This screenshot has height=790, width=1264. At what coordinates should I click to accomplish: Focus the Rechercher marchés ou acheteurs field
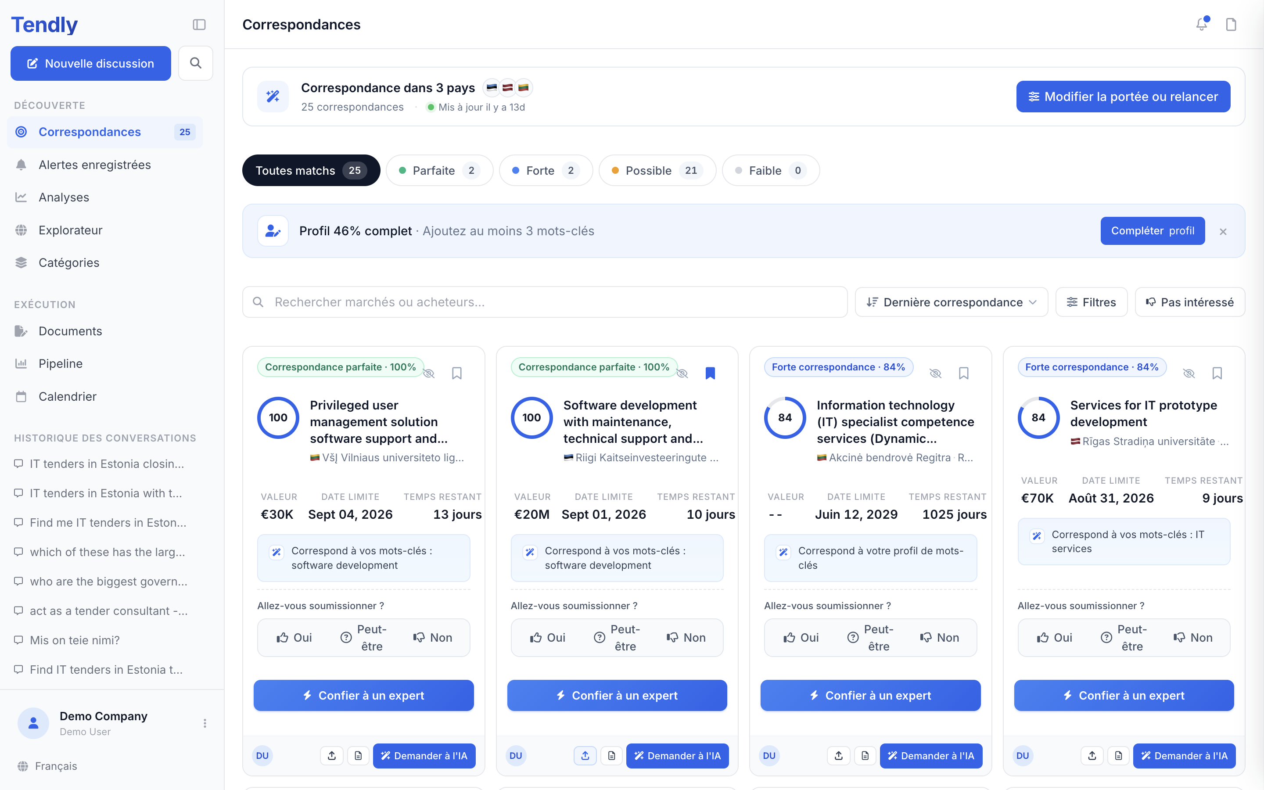(x=545, y=302)
